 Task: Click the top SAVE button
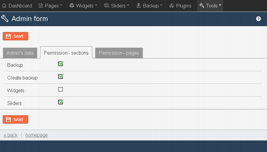pyautogui.click(x=15, y=36)
